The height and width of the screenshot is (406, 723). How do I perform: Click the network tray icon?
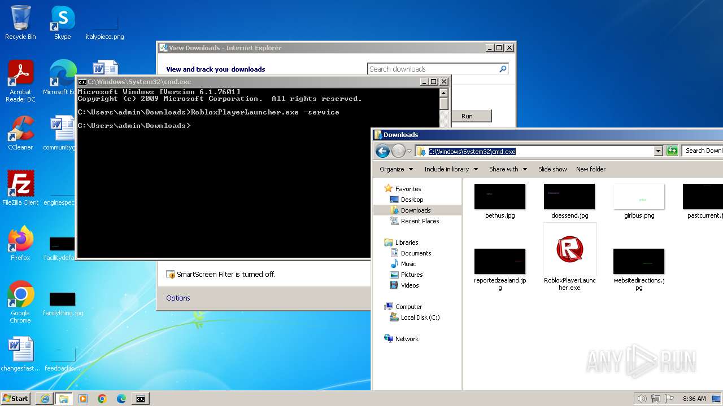tap(656, 399)
